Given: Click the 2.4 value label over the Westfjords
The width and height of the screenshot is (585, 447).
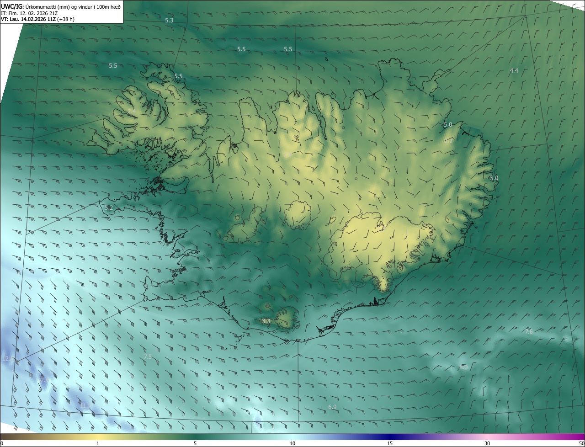Looking at the screenshot, I should (132, 112).
